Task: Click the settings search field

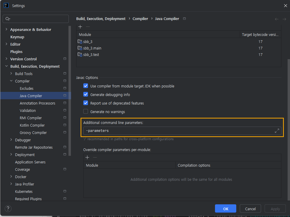Action: (36, 19)
